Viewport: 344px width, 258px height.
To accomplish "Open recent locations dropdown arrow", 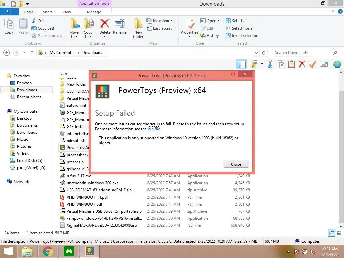I will pyautogui.click(x=24, y=53).
